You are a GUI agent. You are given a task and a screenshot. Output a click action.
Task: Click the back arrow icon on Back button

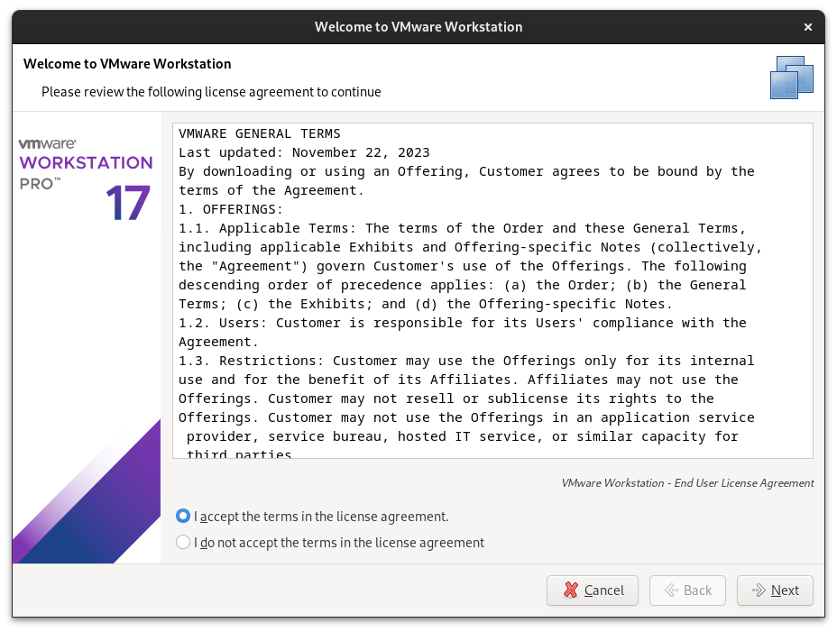coord(671,591)
